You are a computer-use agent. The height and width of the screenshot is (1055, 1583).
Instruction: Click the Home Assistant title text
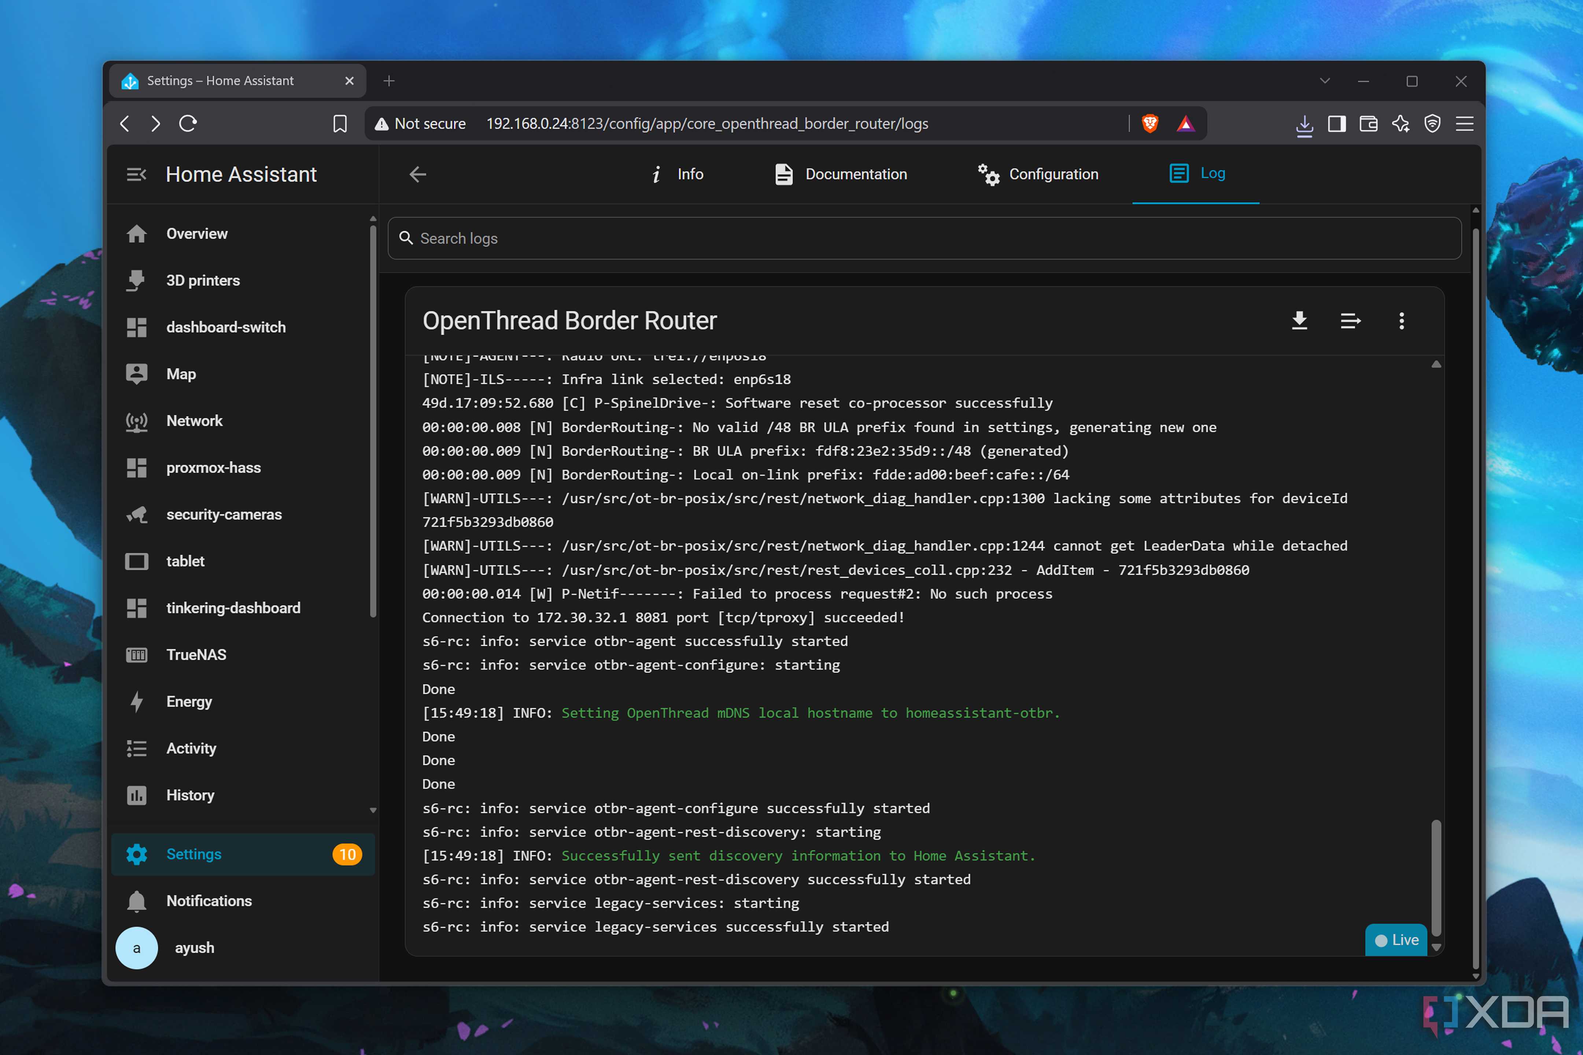click(x=241, y=175)
